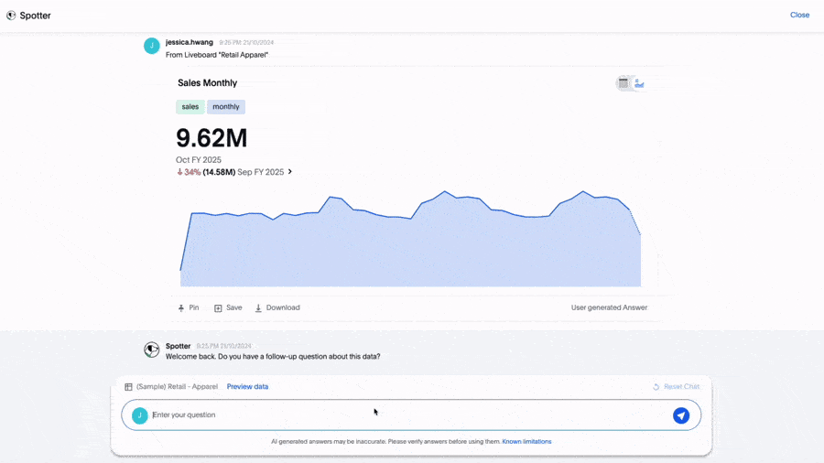This screenshot has width=824, height=463.
Task: Click the Spotter bot avatar icon
Action: (x=151, y=350)
